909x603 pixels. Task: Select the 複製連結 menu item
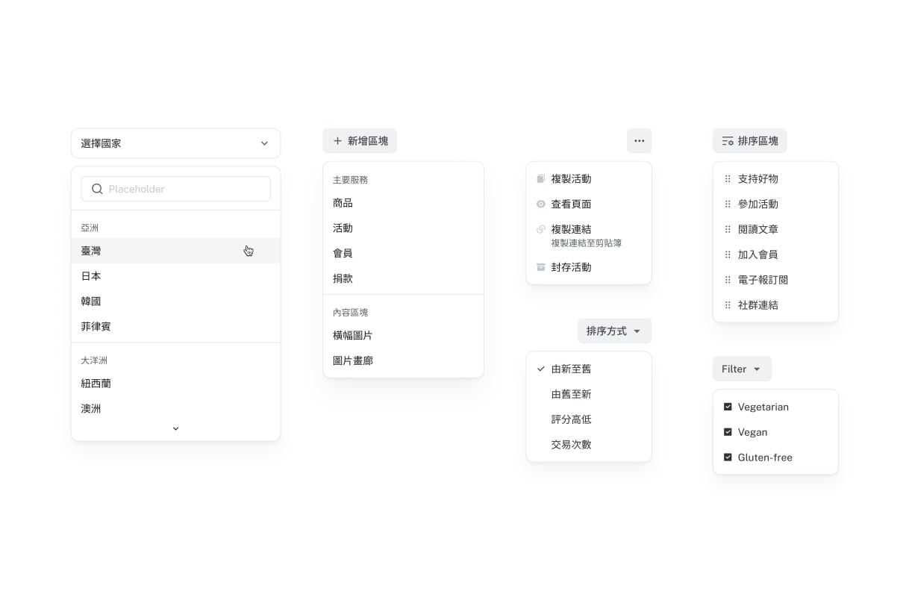(x=589, y=235)
